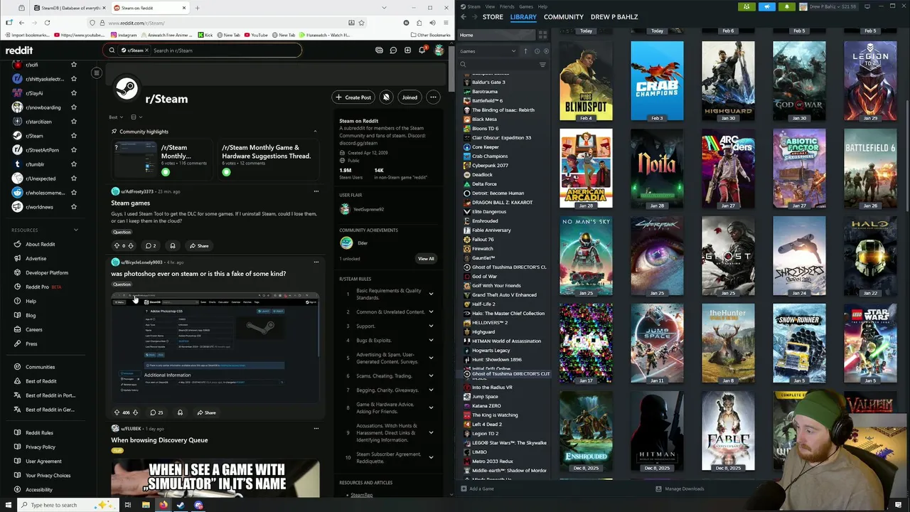
Task: Collapse Reddit left sidebar with hamburger button
Action: [x=97, y=73]
